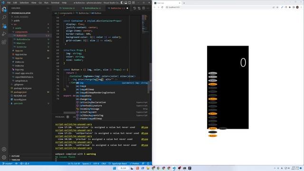Toggle the bottom panel layout icon
The height and width of the screenshot is (171, 304).
[x=126, y=3]
